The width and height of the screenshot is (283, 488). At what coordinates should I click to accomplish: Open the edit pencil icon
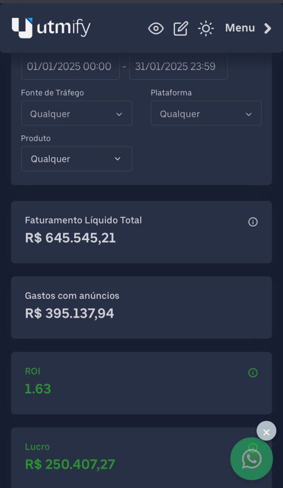click(181, 29)
